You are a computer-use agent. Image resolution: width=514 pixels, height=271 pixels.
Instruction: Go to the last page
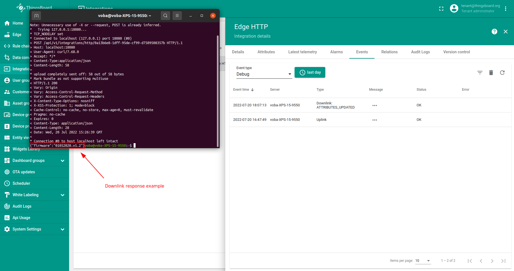[503, 261]
